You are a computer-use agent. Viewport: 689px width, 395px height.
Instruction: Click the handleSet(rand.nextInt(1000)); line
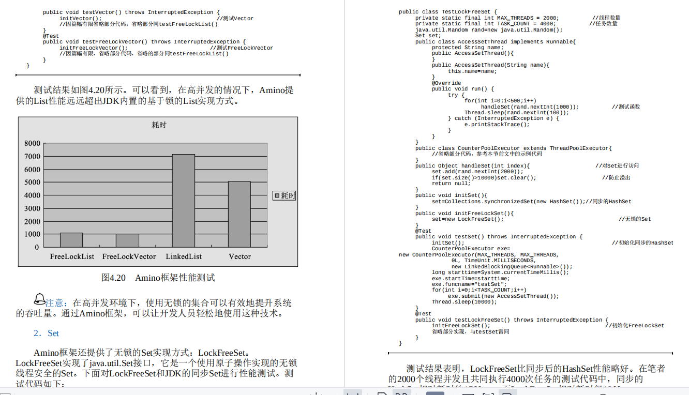[530, 107]
